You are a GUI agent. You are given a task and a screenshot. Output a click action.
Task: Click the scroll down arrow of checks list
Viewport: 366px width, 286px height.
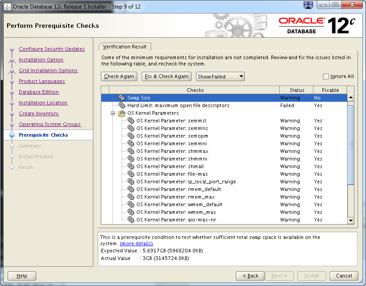(351, 220)
